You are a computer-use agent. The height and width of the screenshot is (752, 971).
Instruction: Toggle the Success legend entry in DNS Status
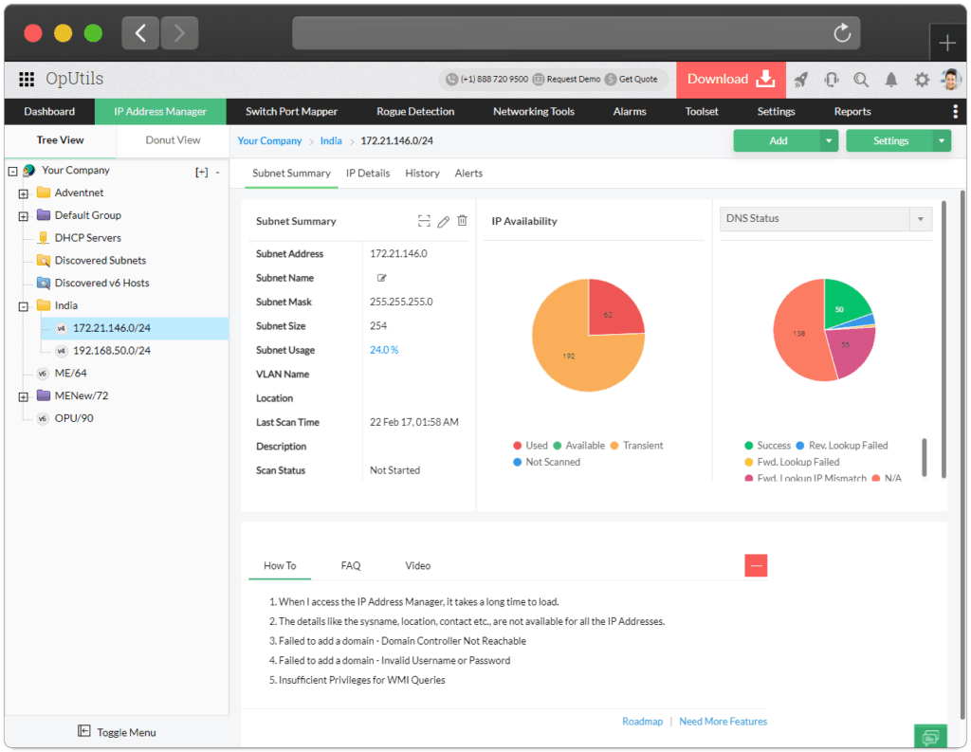pos(768,446)
